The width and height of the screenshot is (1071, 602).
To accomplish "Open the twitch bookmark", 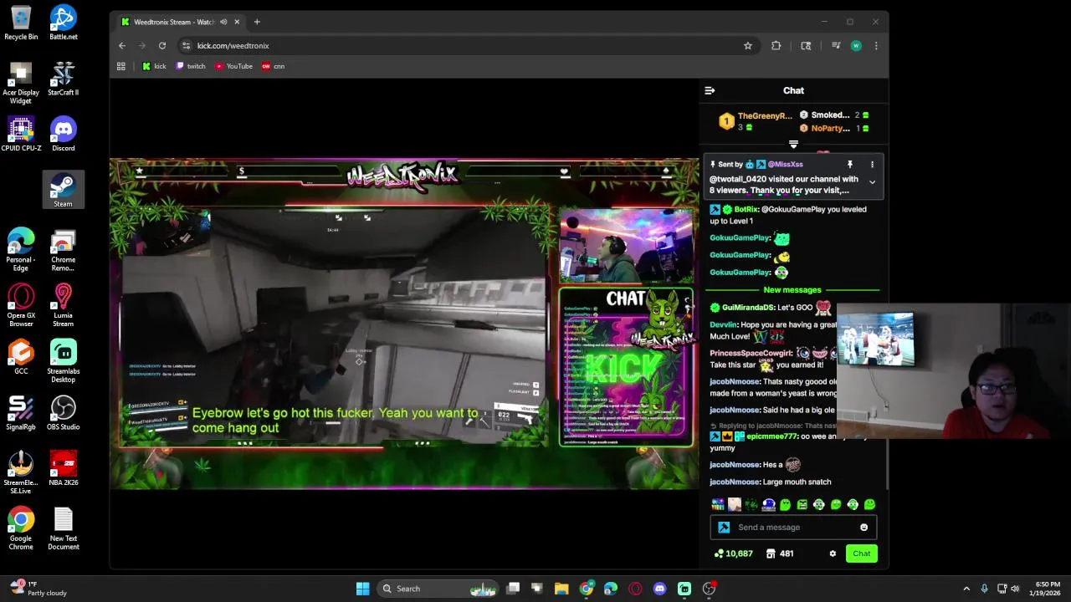I will click(x=191, y=66).
